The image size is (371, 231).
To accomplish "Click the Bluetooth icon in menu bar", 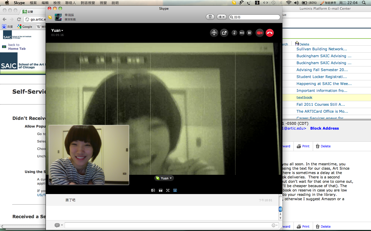I will click(281, 3).
